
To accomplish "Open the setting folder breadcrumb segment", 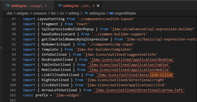I will [x=74, y=13].
